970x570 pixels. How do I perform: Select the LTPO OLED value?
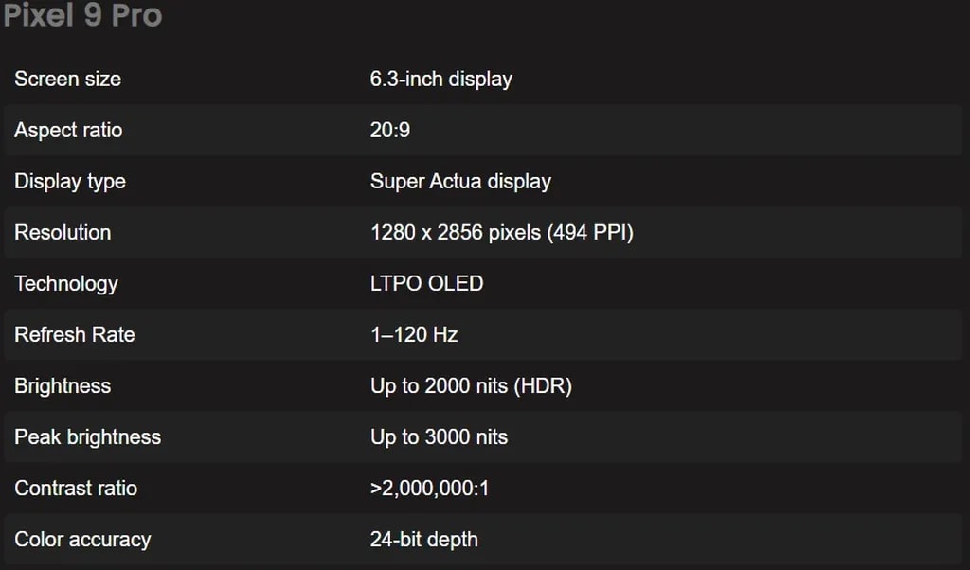tap(426, 284)
